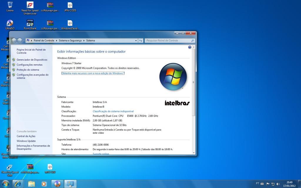Click the PT input language indicator
The height and width of the screenshot is (188, 301).
[257, 184]
